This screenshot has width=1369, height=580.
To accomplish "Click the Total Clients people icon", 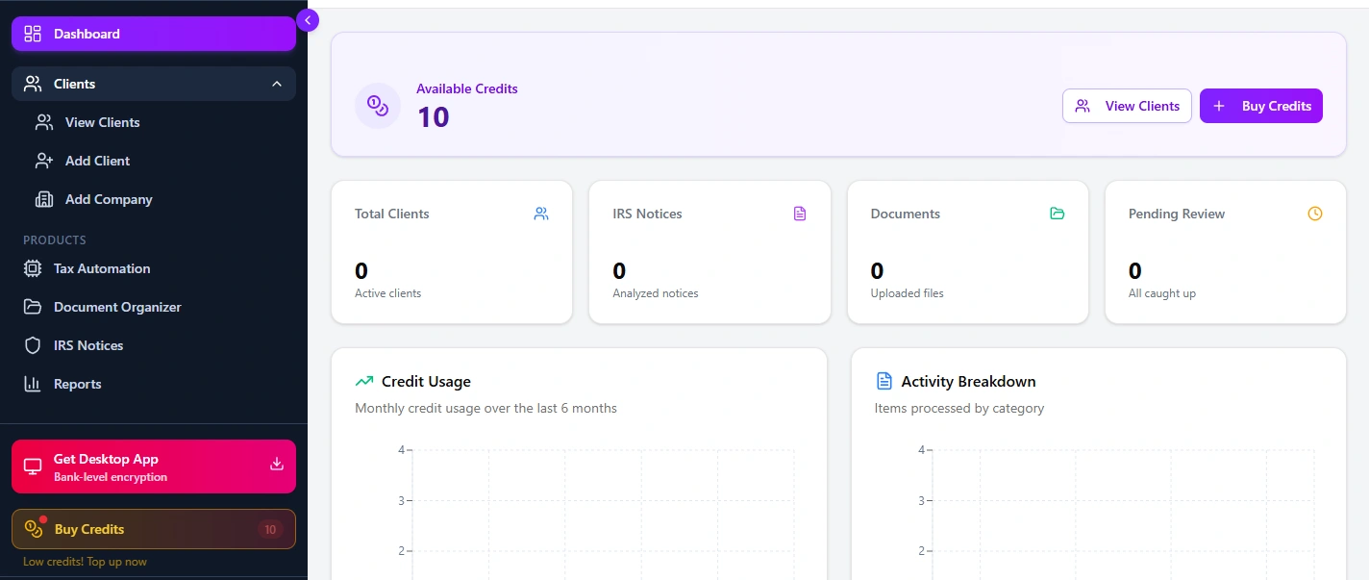I will coord(541,214).
